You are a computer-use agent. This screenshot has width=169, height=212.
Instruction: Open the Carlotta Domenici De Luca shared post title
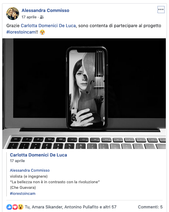click(x=39, y=155)
